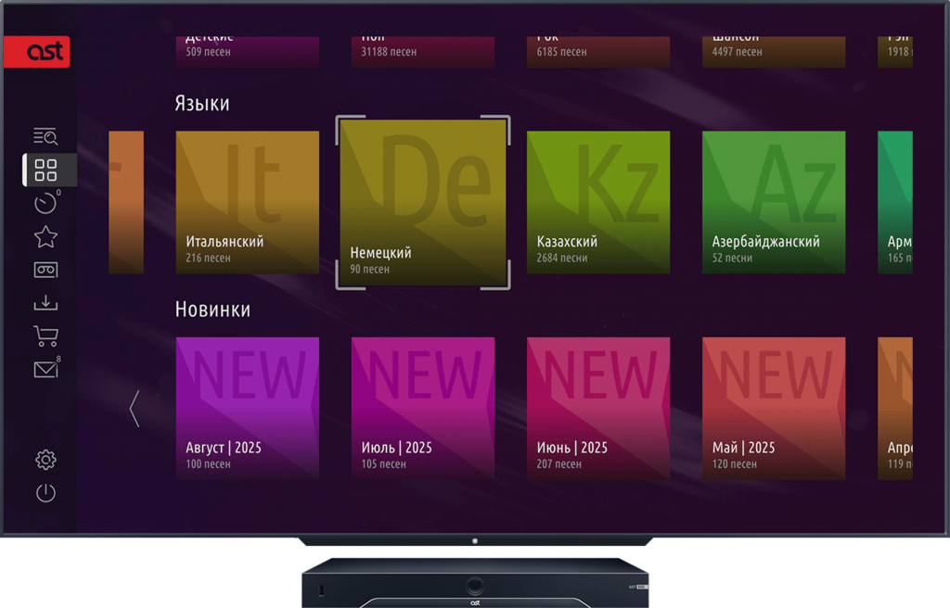Open the Июнь 2025 new releases tile

[597, 408]
